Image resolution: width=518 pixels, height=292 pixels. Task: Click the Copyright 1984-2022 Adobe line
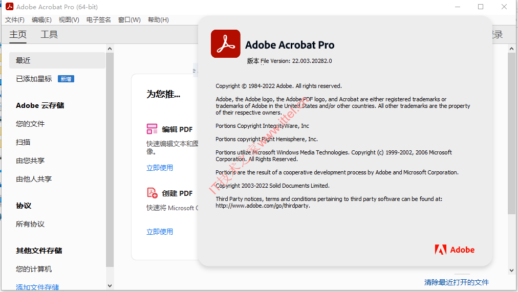pos(279,86)
